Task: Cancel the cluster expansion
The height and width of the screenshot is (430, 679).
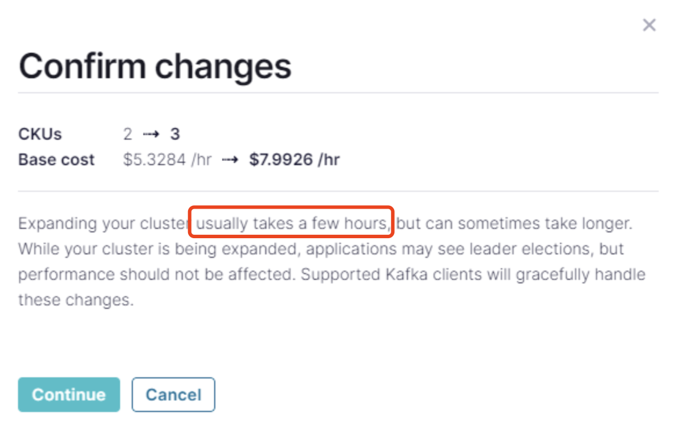Action: (x=173, y=395)
